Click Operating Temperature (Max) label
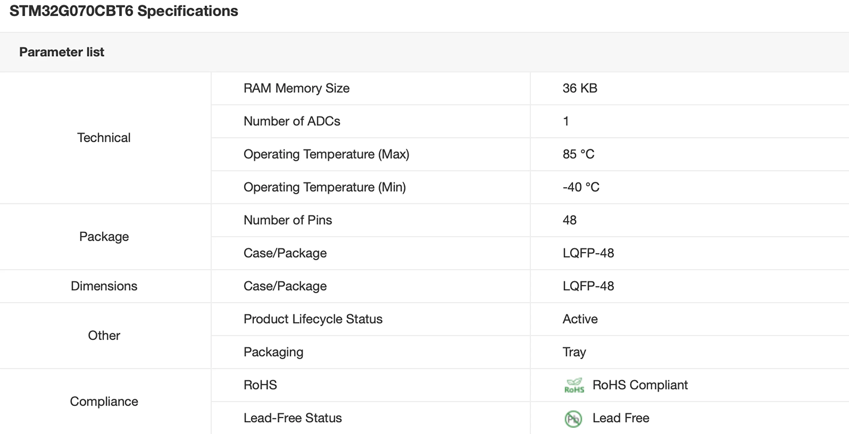Image resolution: width=849 pixels, height=434 pixels. point(326,154)
